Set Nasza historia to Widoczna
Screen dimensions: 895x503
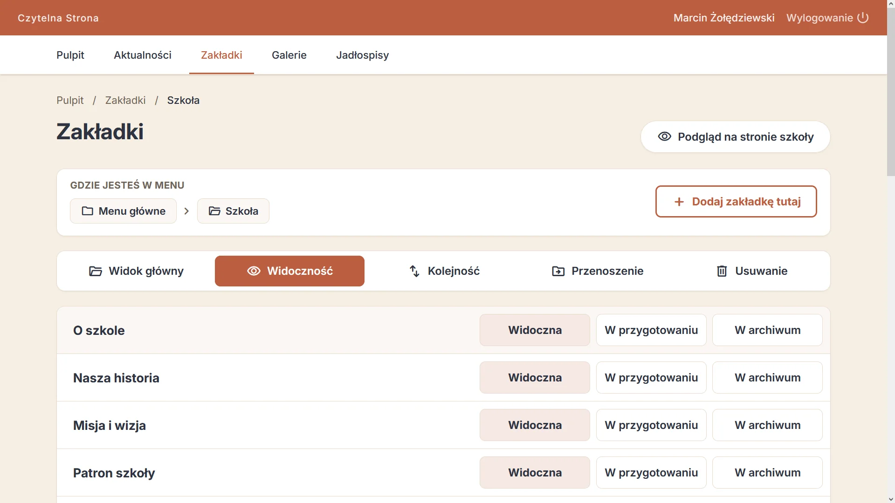pos(535,378)
